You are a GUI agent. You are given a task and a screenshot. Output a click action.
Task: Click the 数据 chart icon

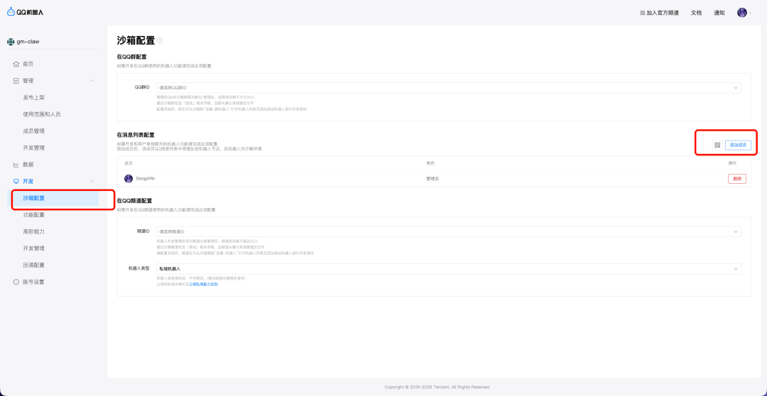point(16,165)
